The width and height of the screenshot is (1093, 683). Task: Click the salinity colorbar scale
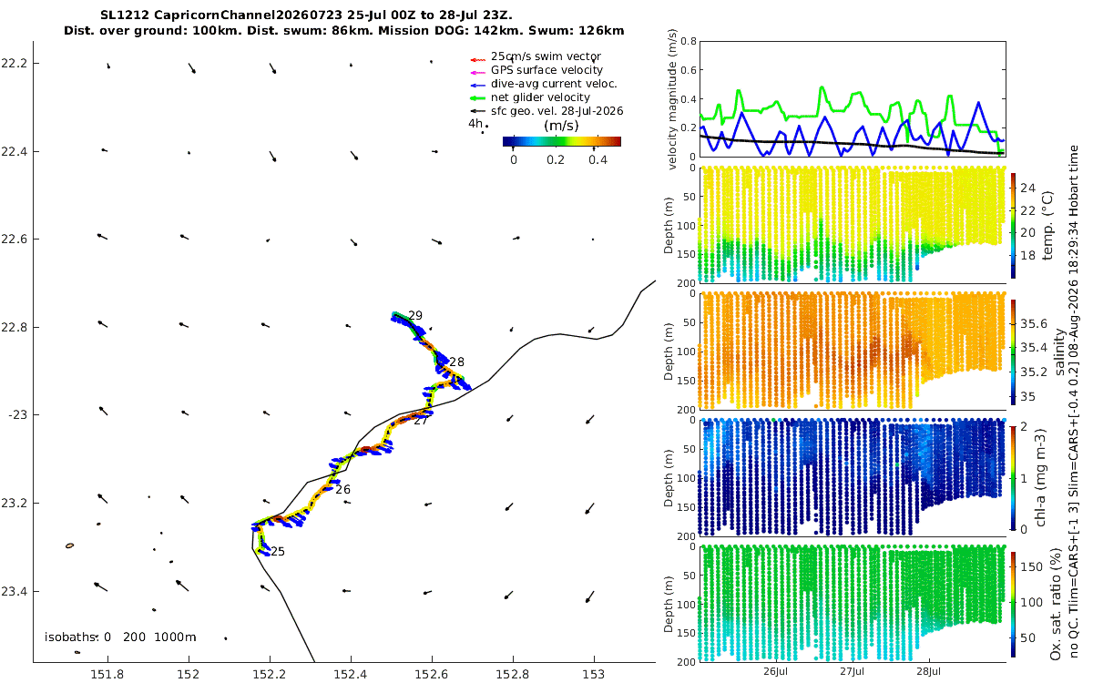point(1014,351)
